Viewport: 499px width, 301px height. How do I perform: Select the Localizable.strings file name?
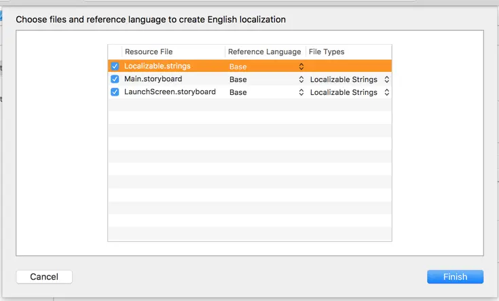tap(157, 66)
